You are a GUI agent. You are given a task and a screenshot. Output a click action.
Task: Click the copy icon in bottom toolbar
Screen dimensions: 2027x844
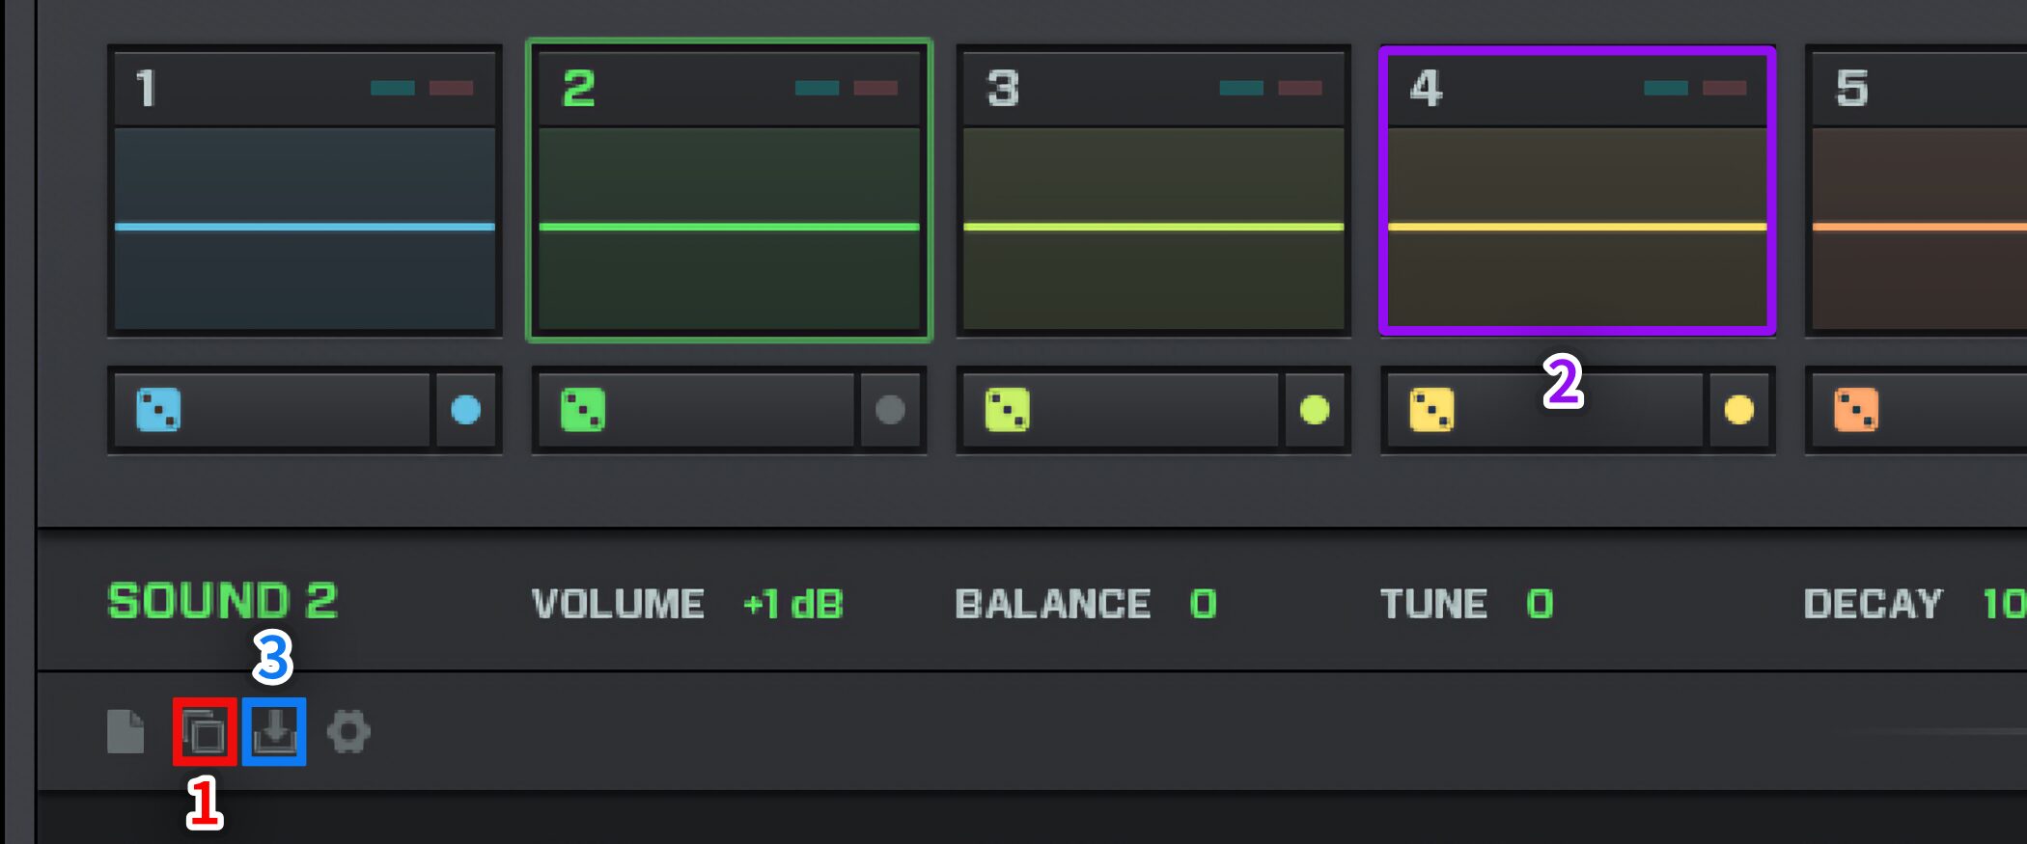click(205, 732)
